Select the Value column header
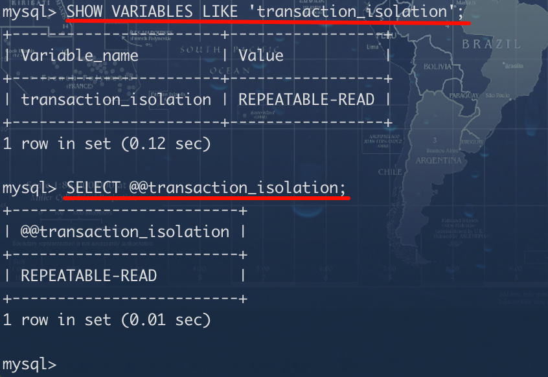The width and height of the screenshot is (548, 377). [x=261, y=55]
